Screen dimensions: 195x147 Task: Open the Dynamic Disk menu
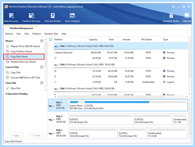tap(51, 34)
